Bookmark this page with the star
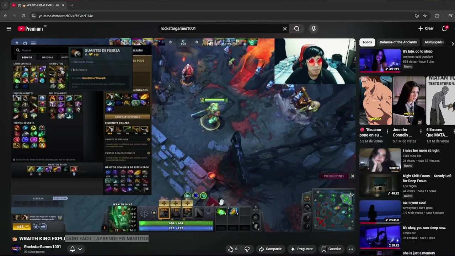The width and height of the screenshot is (455, 256). [425, 16]
